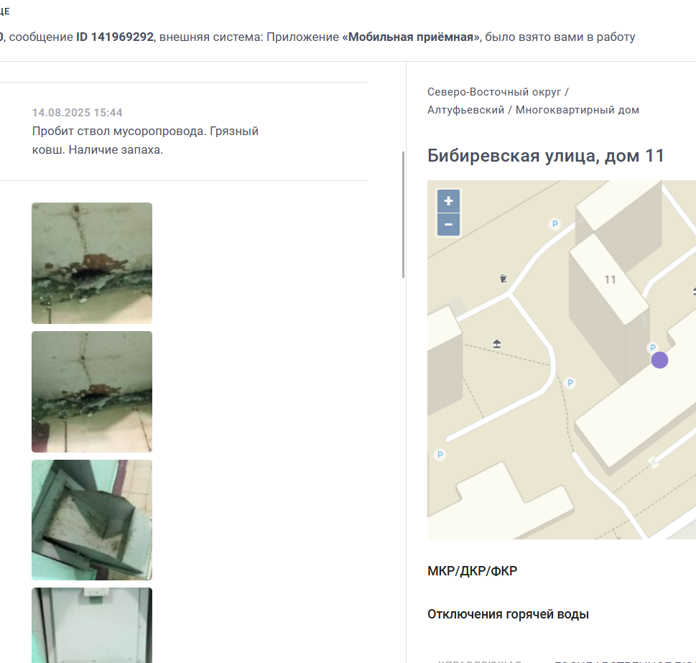Image resolution: width=696 pixels, height=663 pixels.
Task: Expand the МКР/ДКР/ФКР section
Action: pos(473,570)
